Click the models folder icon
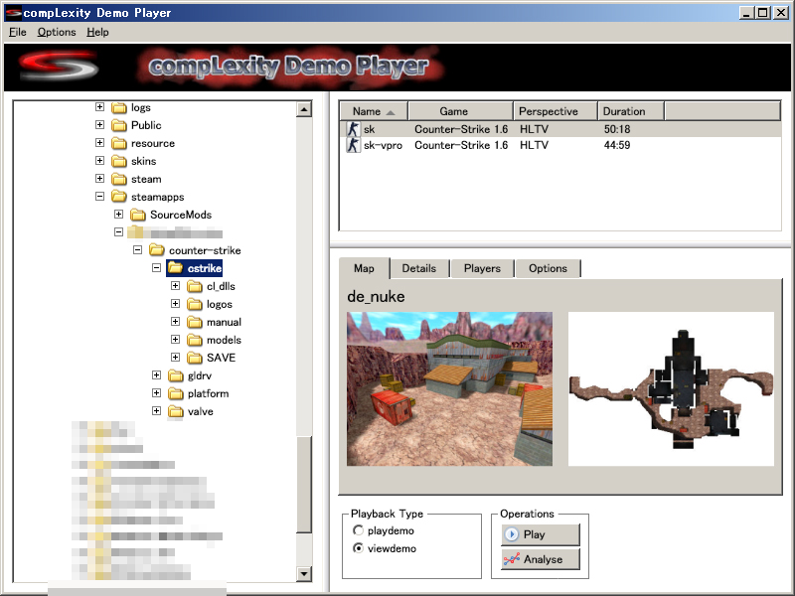The height and width of the screenshot is (596, 795). (195, 340)
